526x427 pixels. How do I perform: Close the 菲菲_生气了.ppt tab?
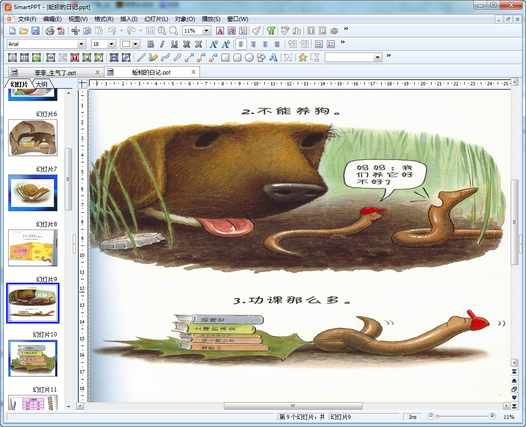pos(97,72)
